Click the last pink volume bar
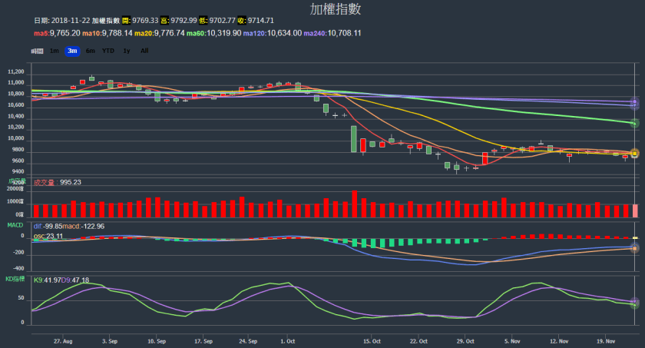645x348 pixels. 635,210
